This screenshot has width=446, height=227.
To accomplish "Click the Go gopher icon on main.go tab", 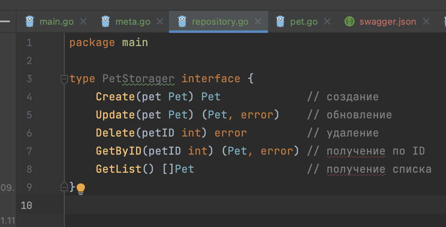I will (29, 22).
